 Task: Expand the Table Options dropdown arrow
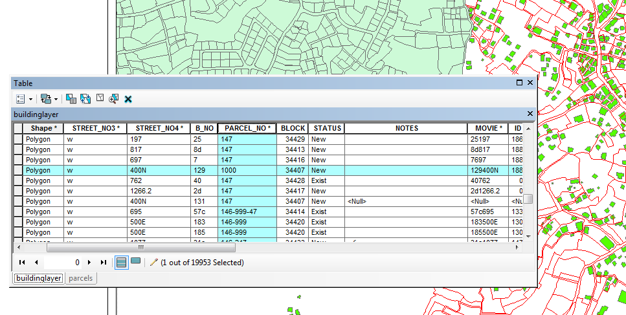(x=30, y=99)
